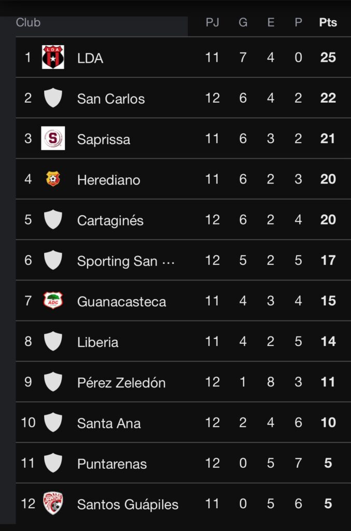
Task: Click the Herediano club crest
Action: (53, 179)
